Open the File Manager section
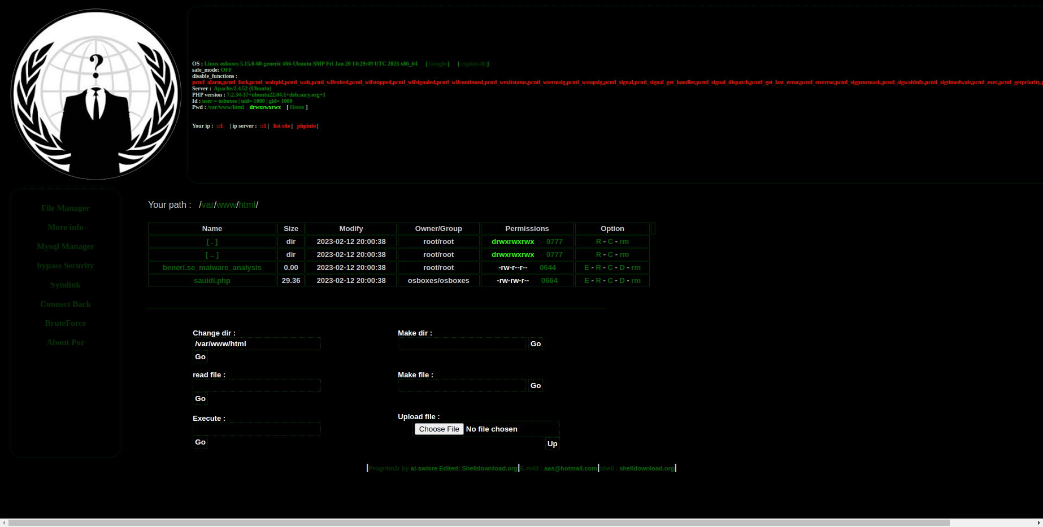This screenshot has width=1043, height=527. point(66,208)
